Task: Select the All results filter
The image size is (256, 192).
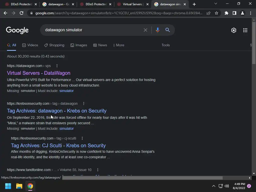Action: pyautogui.click(x=11, y=45)
